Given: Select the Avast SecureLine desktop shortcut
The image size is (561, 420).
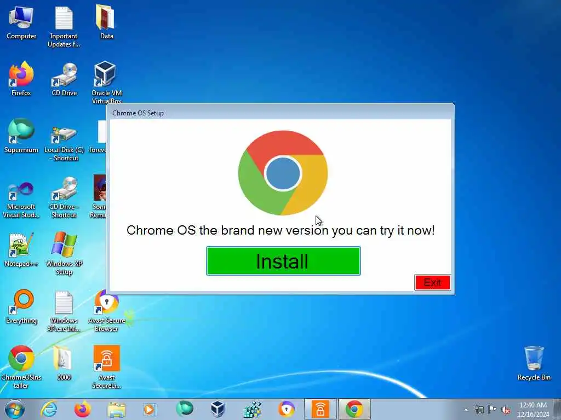Looking at the screenshot, I should (106, 367).
